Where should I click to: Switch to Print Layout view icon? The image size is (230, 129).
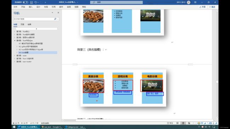(183, 123)
